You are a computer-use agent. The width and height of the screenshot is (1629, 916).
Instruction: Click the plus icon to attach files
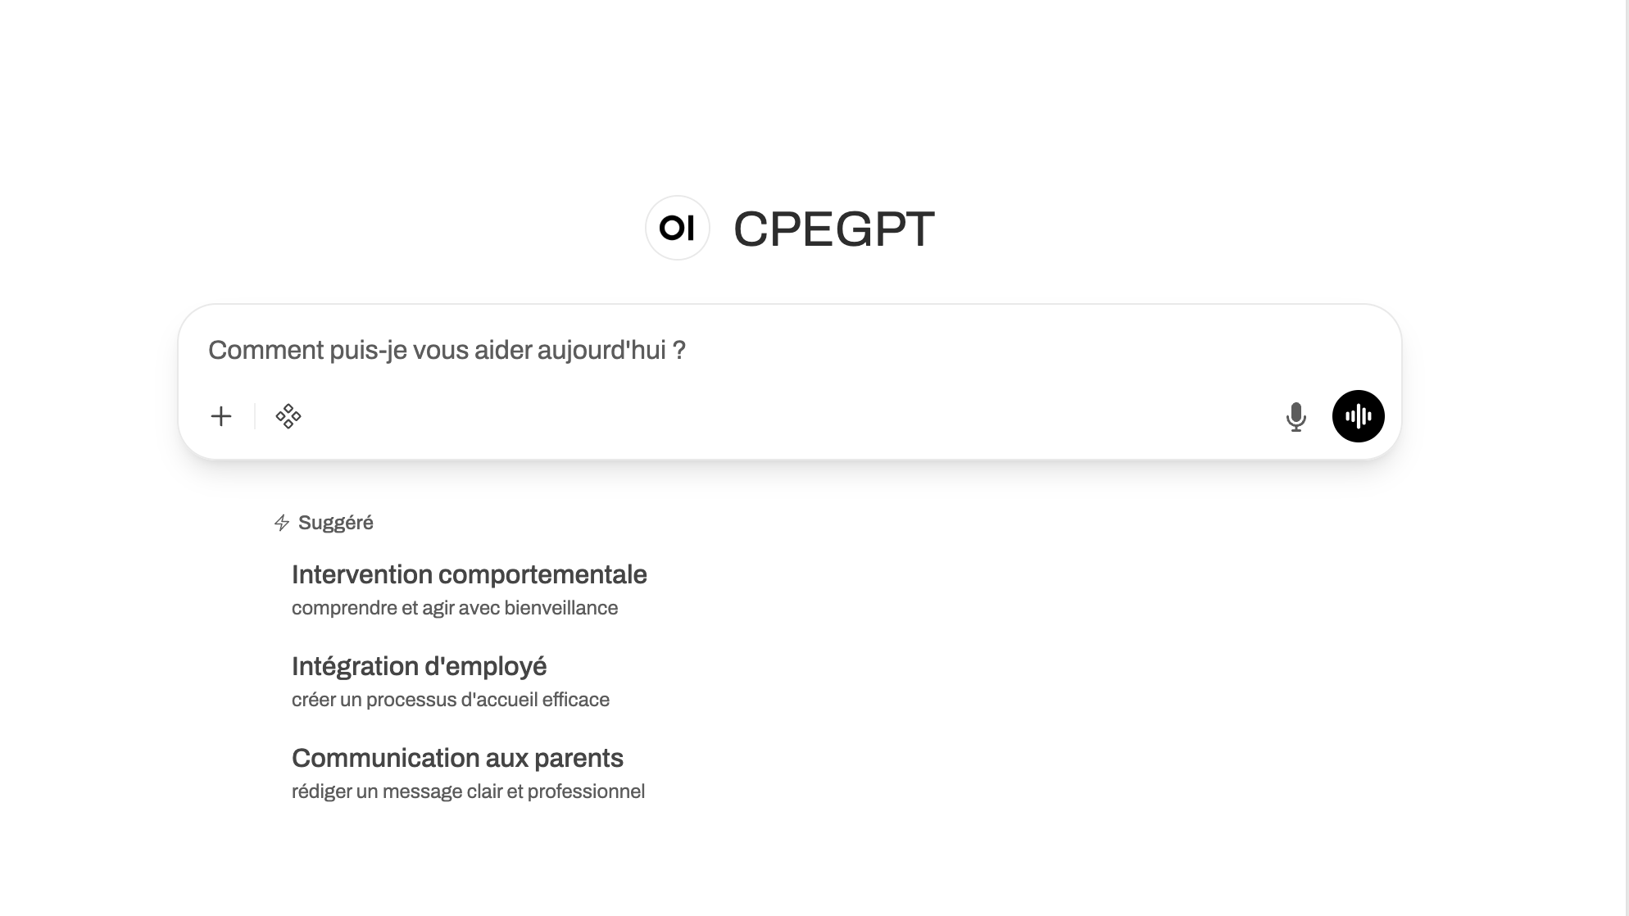[220, 416]
